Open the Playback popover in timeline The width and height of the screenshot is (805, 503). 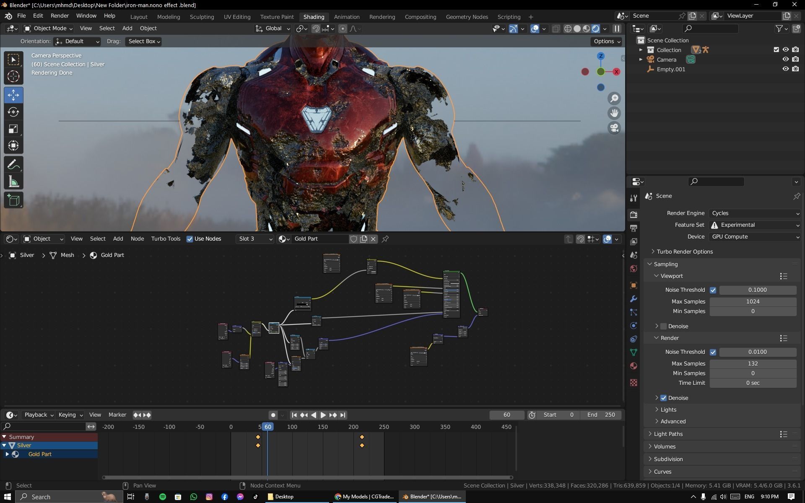[x=39, y=415]
